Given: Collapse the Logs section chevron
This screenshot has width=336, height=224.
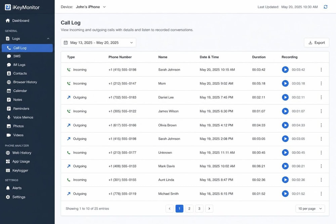Looking at the screenshot, I should [x=48, y=39].
